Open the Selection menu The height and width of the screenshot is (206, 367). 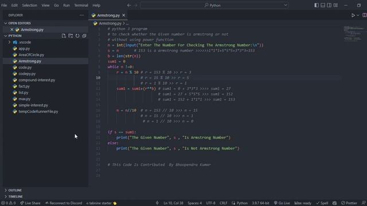pos(29,5)
